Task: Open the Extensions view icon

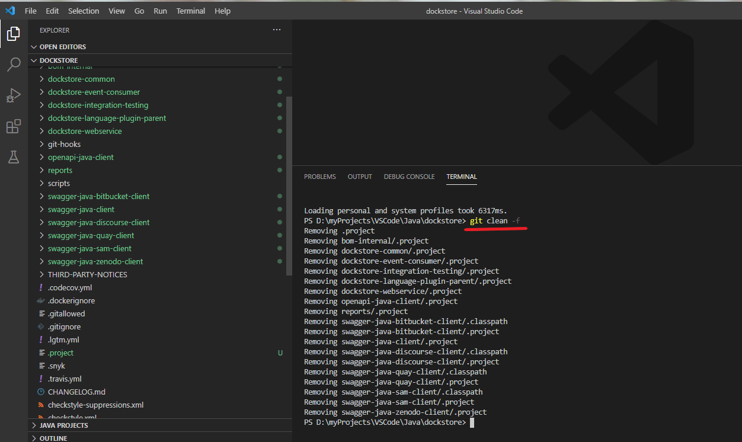Action: click(14, 126)
